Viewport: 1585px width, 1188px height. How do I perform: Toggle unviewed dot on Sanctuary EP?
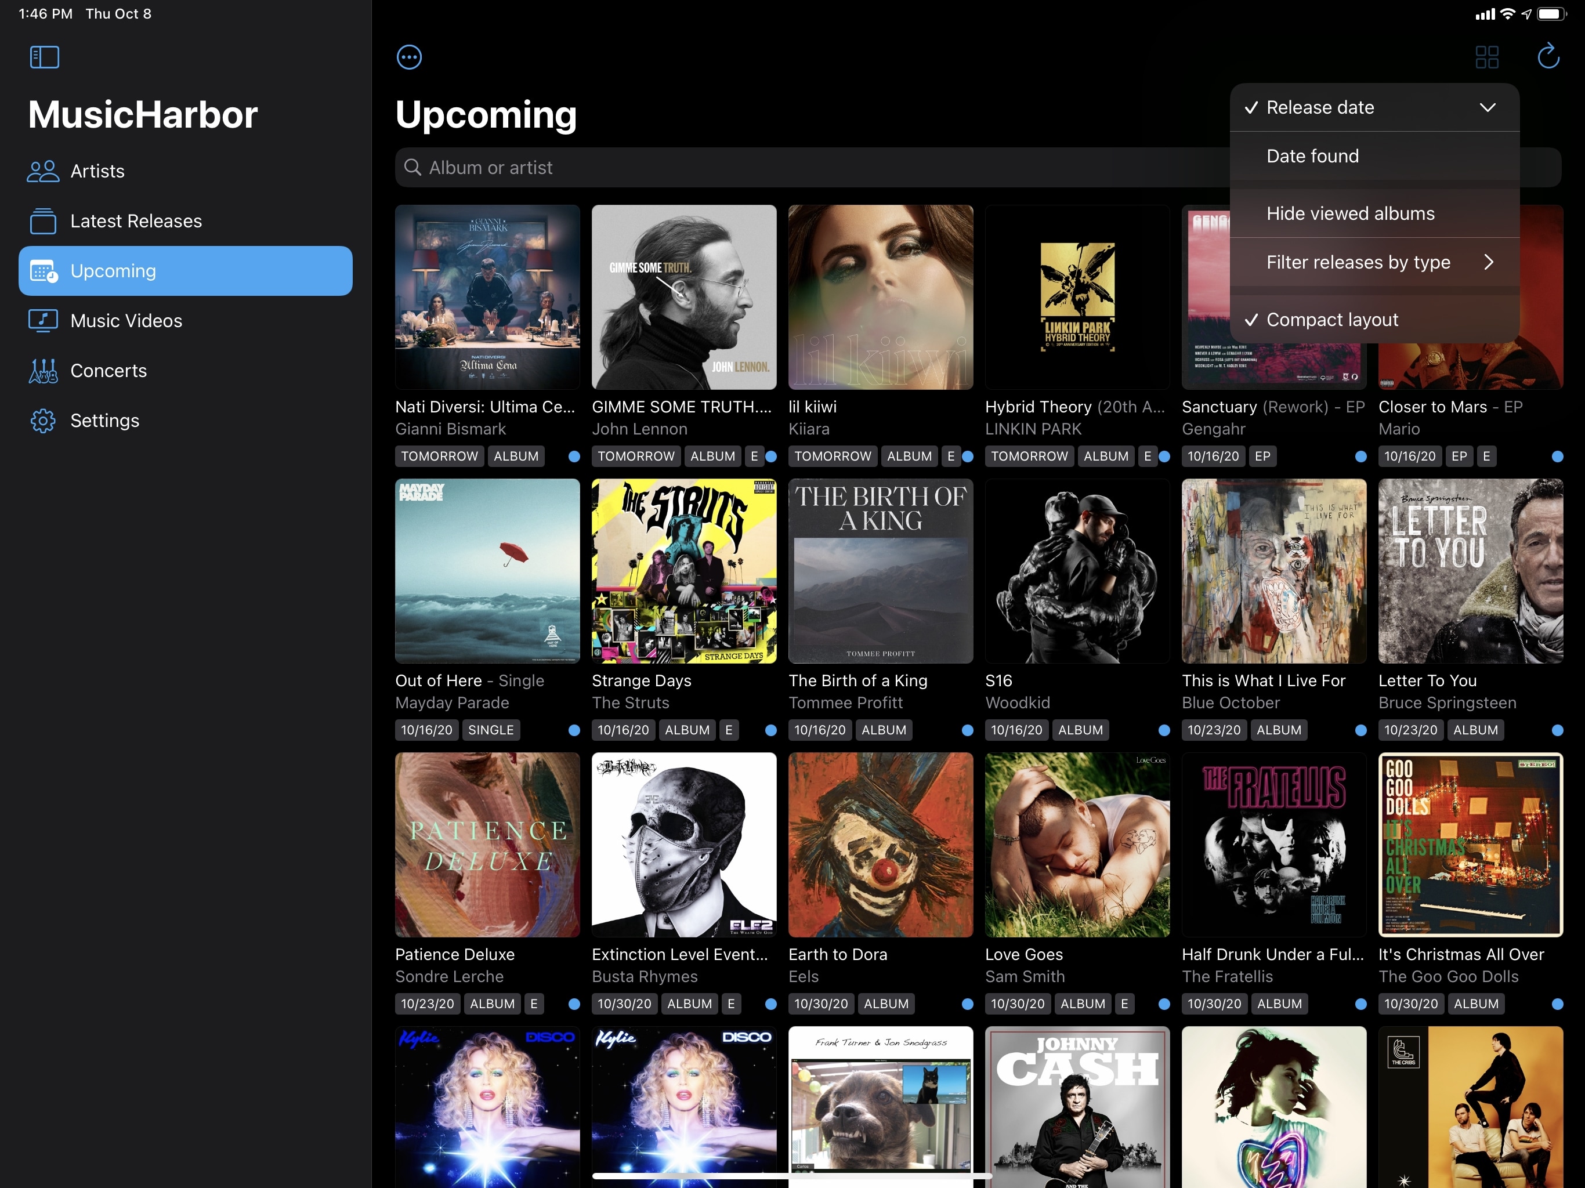tap(1360, 457)
